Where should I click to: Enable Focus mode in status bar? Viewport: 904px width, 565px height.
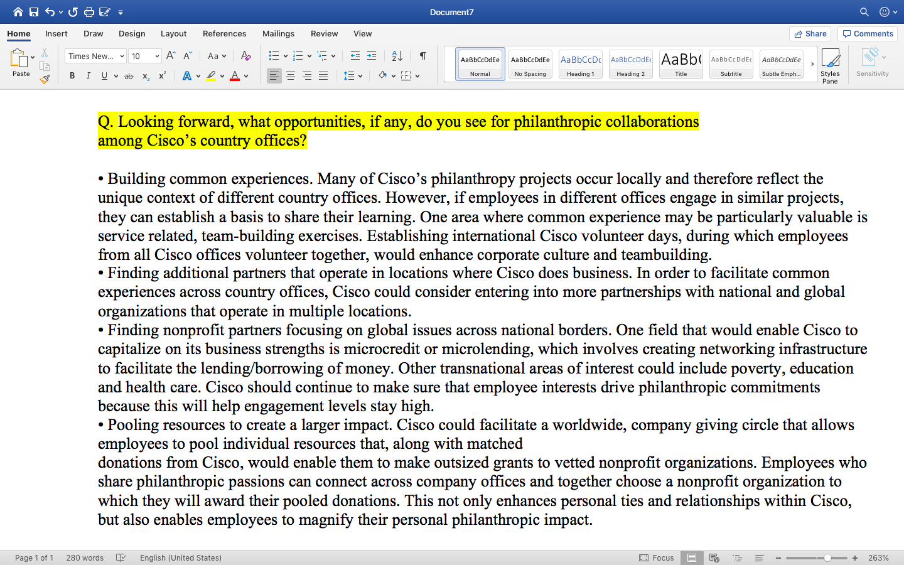click(x=657, y=557)
